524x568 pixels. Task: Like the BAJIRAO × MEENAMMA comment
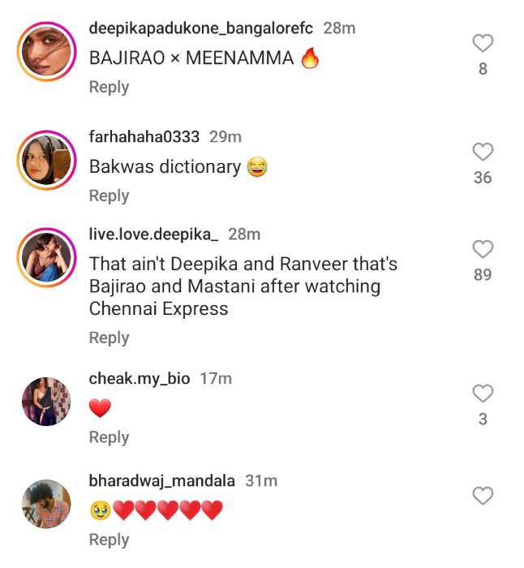tap(483, 43)
